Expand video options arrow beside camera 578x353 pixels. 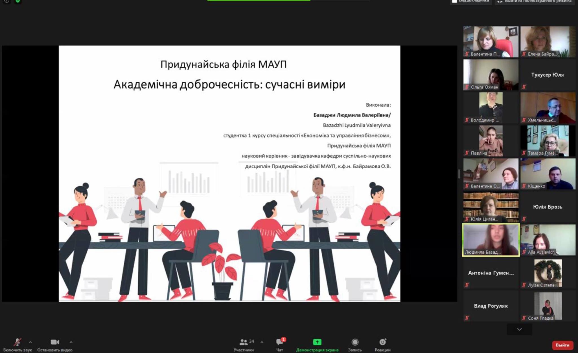[x=71, y=342]
